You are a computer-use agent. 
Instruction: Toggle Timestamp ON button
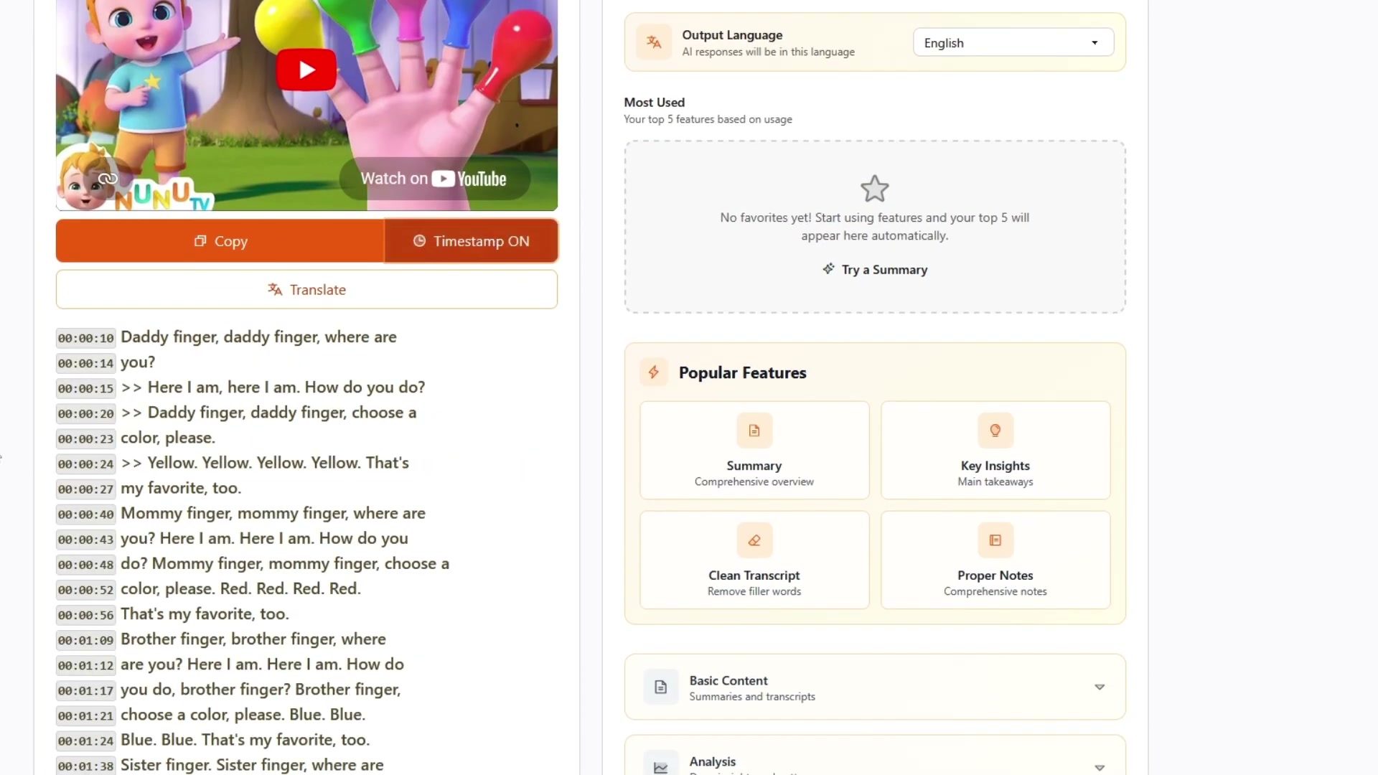(471, 241)
